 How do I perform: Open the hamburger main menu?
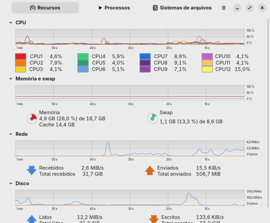224,8
